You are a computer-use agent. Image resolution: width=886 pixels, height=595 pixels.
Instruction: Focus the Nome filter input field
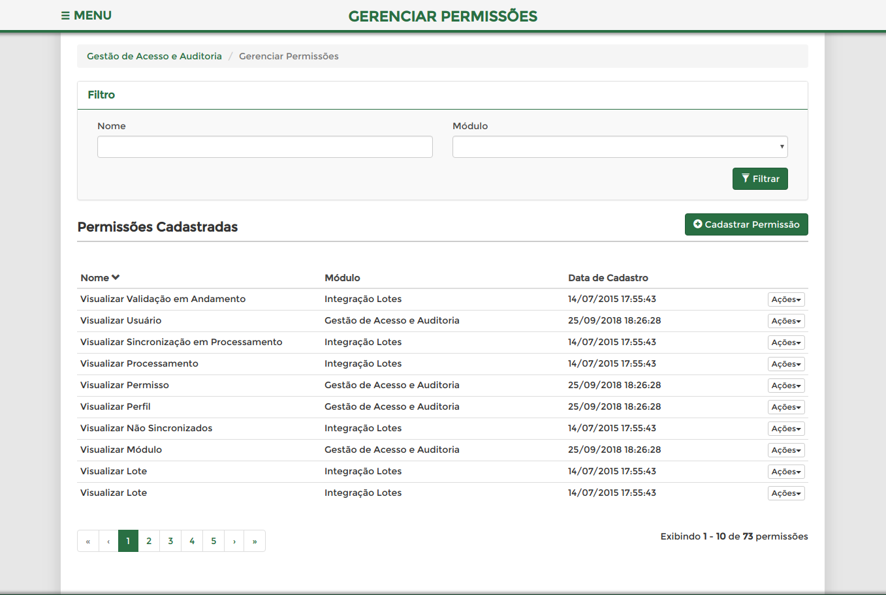pos(265,147)
